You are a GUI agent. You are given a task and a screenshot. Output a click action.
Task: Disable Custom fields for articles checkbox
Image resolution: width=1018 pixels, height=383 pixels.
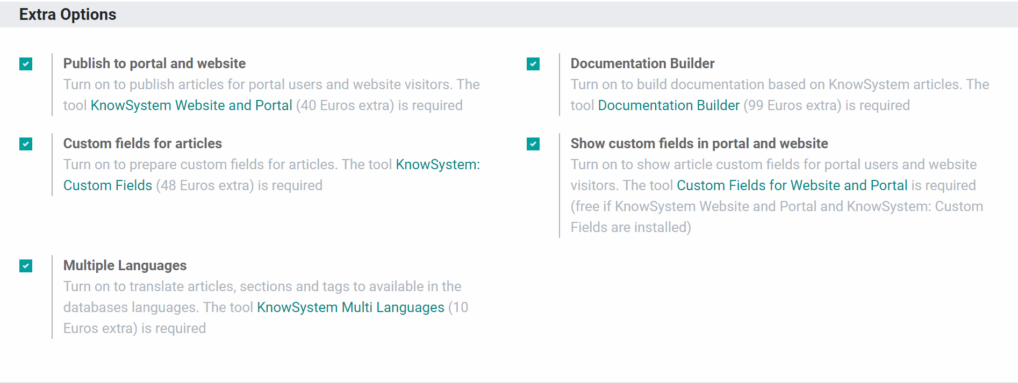tap(26, 144)
